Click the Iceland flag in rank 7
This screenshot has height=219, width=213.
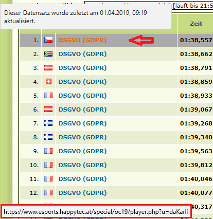click(x=48, y=123)
